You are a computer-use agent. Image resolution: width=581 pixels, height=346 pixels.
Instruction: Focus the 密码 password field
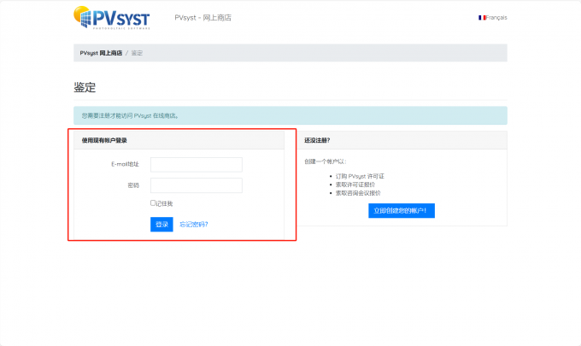[x=197, y=185]
